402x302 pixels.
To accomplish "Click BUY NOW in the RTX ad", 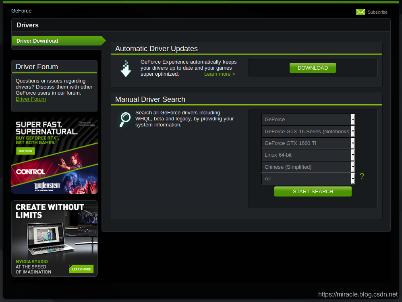I will [25, 151].
